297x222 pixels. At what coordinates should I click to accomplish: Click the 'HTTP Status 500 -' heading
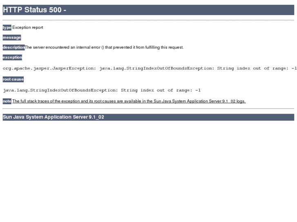148,10
